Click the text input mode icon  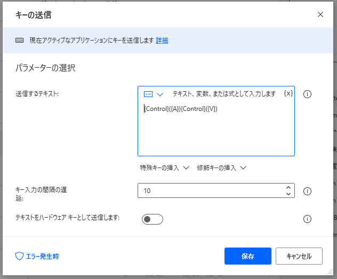(x=149, y=94)
